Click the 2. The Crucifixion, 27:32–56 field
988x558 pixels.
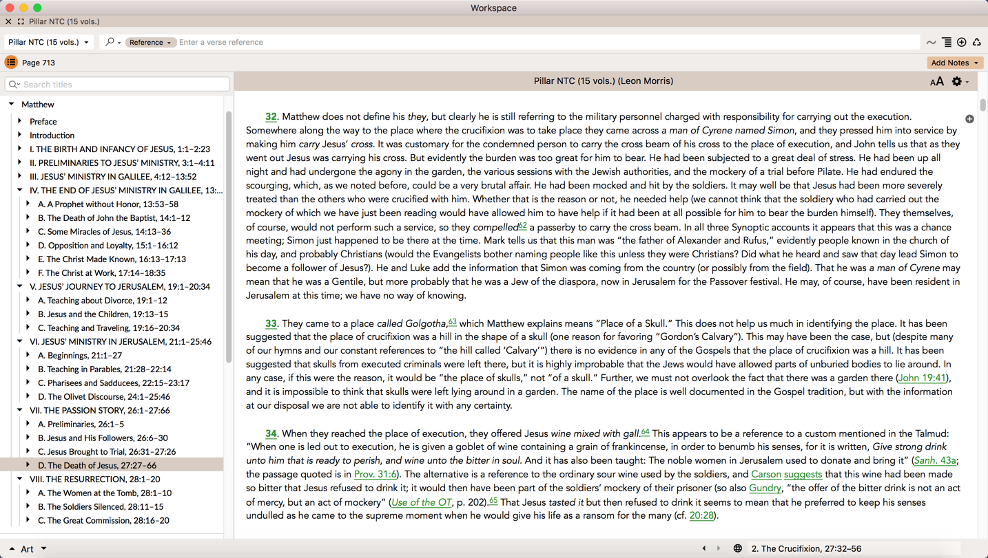point(854,548)
